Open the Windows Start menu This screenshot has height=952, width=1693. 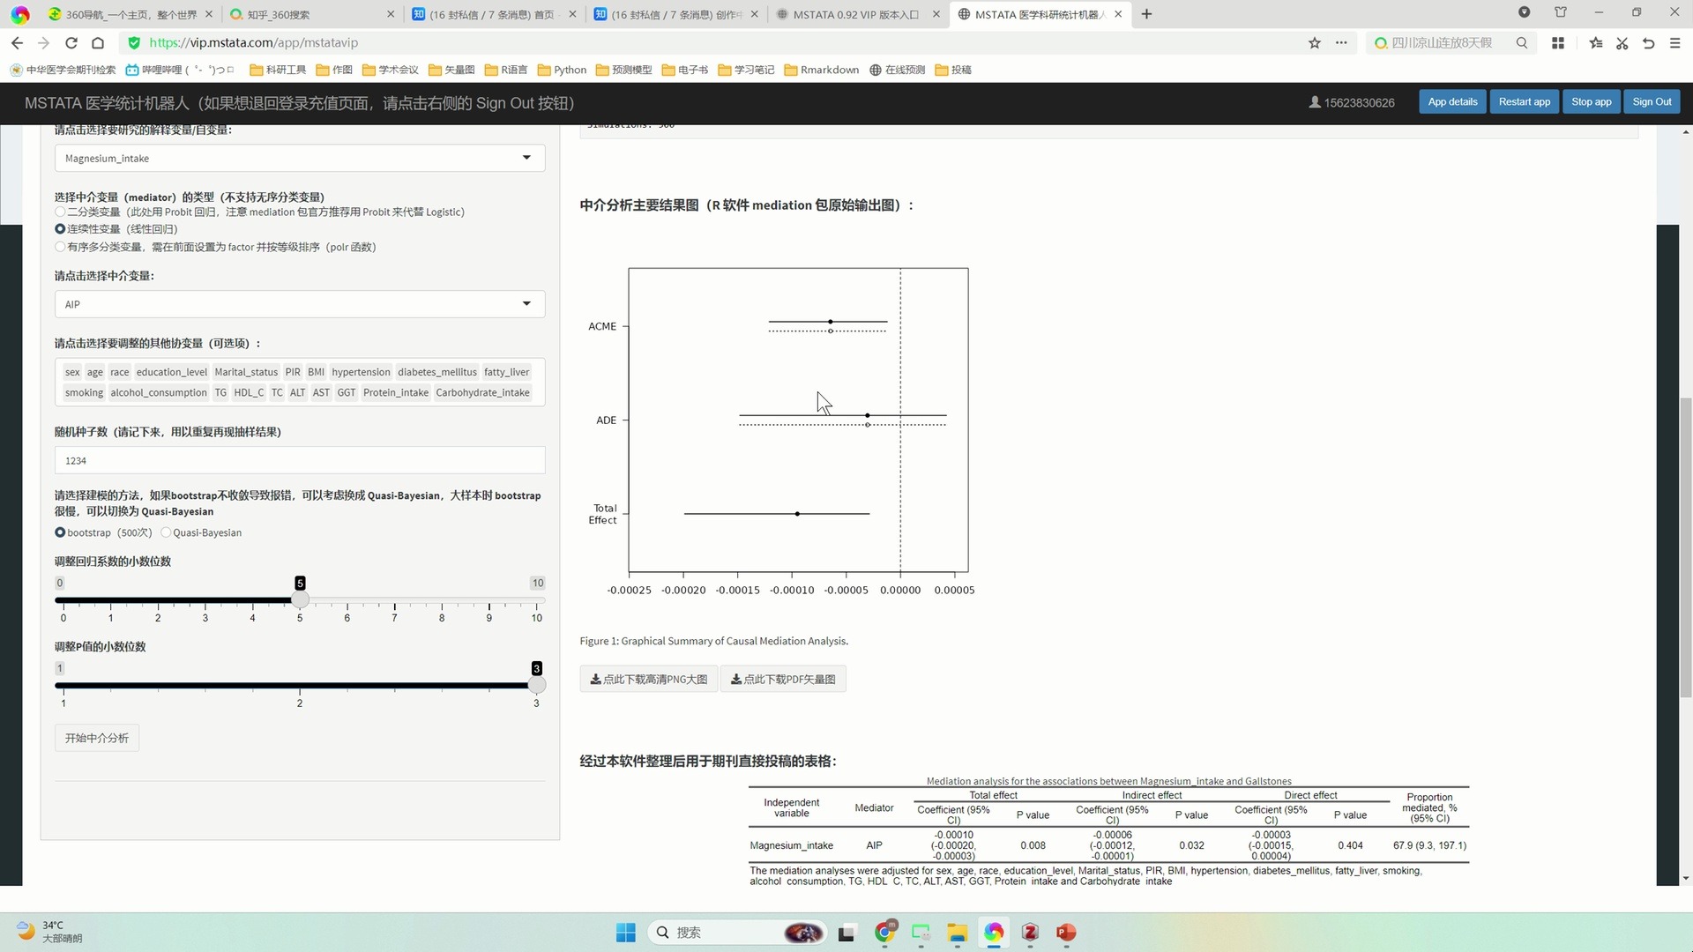coord(626,933)
